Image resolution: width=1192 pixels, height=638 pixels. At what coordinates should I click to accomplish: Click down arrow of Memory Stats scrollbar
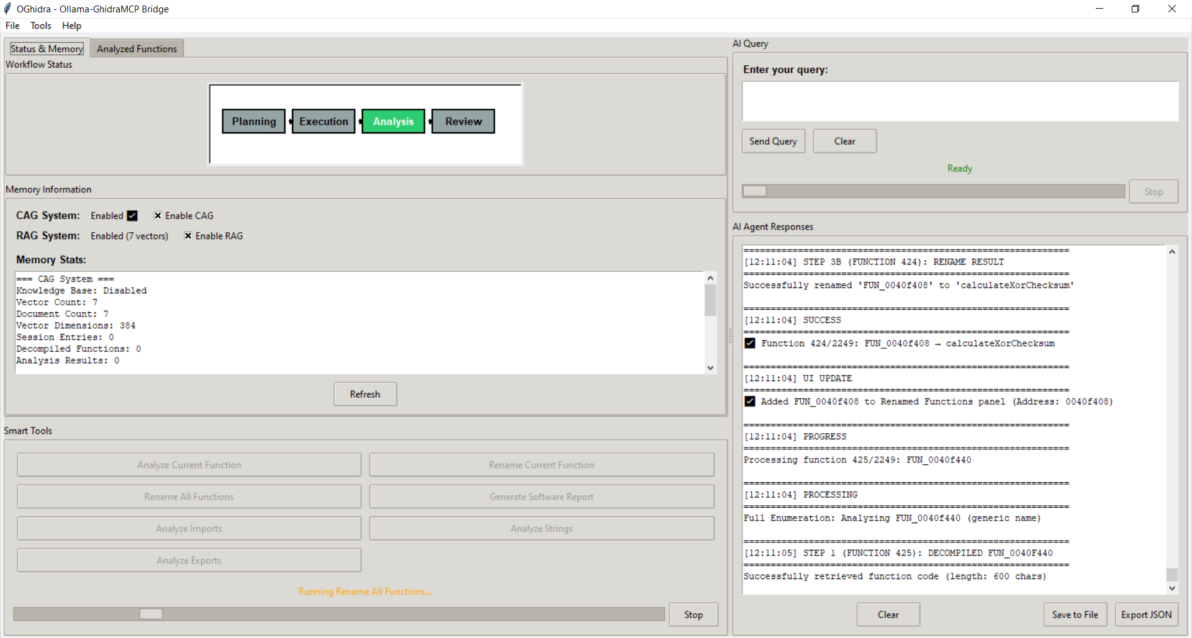710,367
